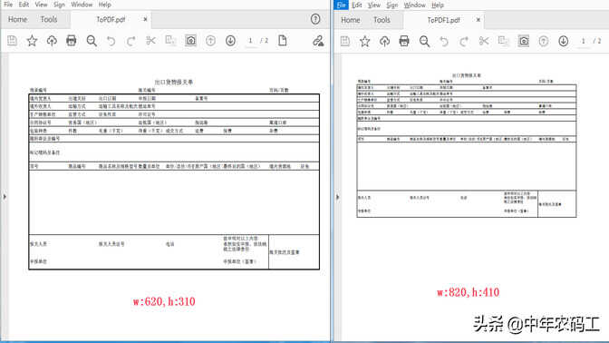Click the page number field in left toolbar
The height and width of the screenshot is (343, 609).
[250, 41]
